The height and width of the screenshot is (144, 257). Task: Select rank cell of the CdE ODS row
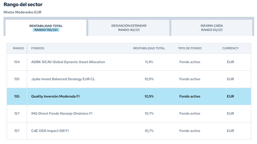[x=17, y=131]
